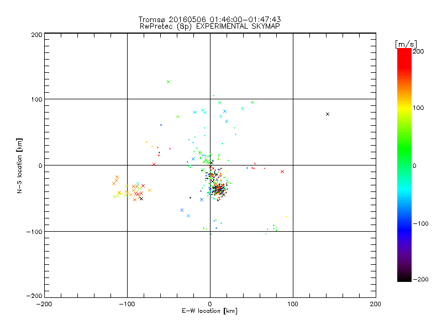The image size is (442, 331).
Task: Click the N-S axis tick label 0
Action: tap(40, 165)
